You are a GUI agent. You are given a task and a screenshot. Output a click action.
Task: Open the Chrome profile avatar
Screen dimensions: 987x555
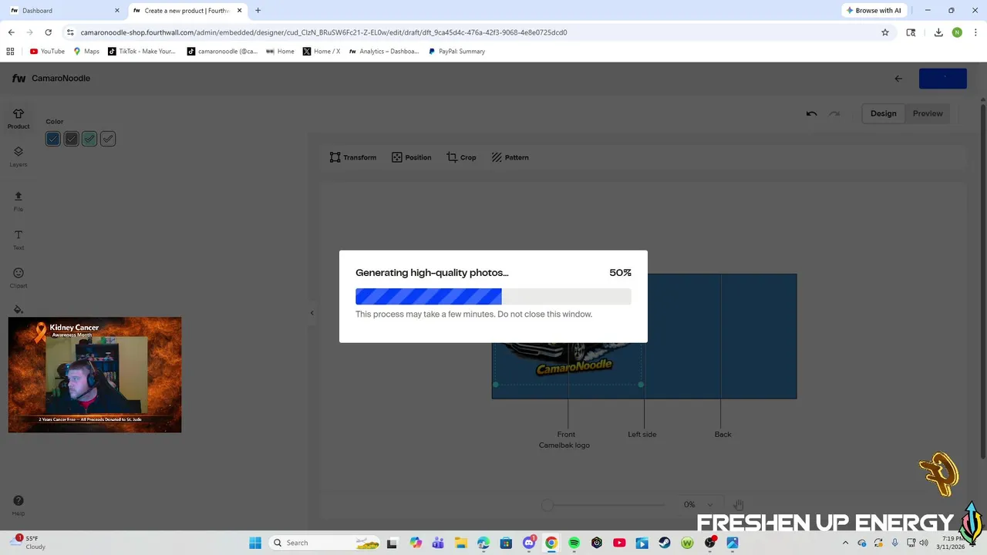tap(957, 32)
